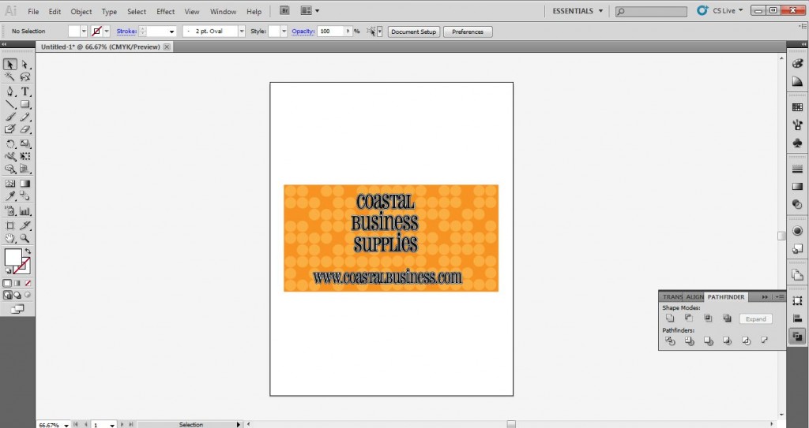The height and width of the screenshot is (428, 809).
Task: Select the Rotate tool
Action: pos(9,143)
